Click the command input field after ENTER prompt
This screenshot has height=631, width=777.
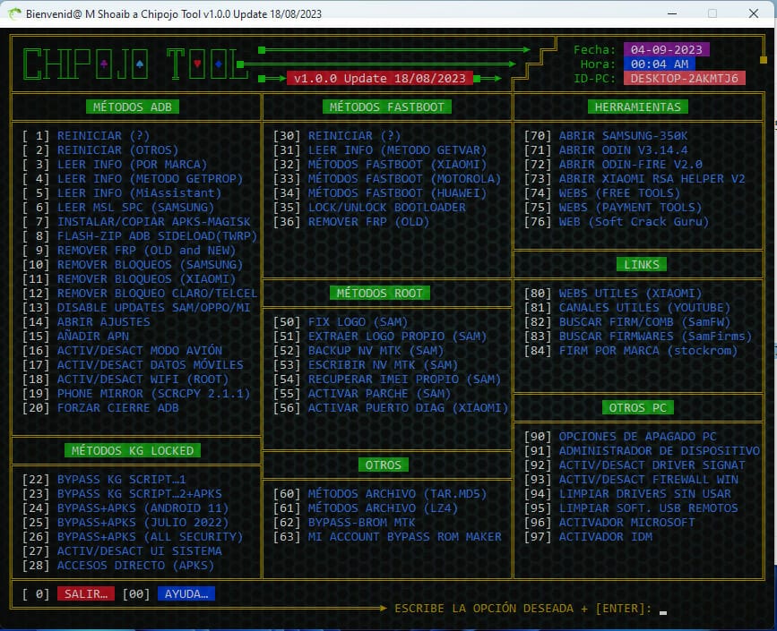click(x=663, y=610)
